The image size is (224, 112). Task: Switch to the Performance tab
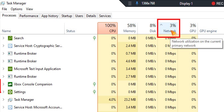[x=29, y=16]
